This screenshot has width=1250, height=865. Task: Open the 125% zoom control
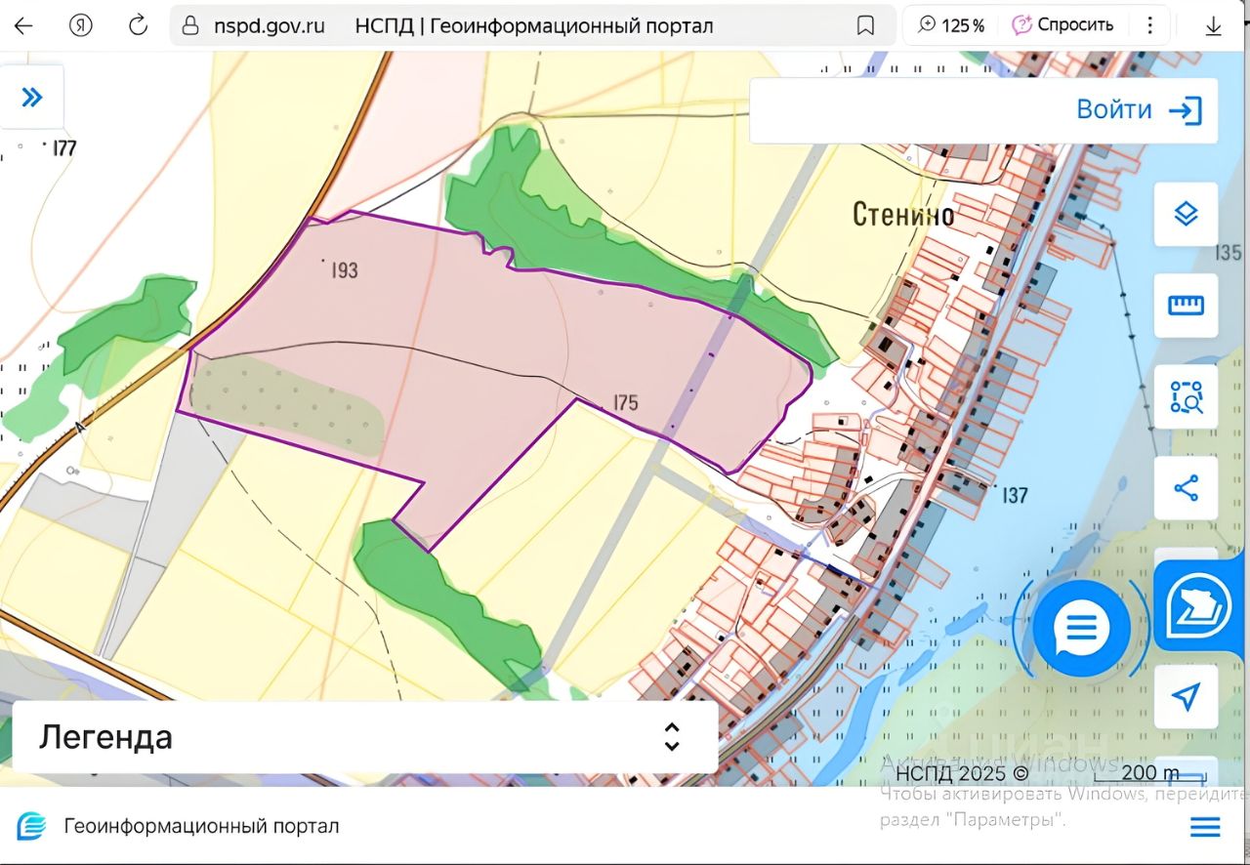tap(952, 25)
